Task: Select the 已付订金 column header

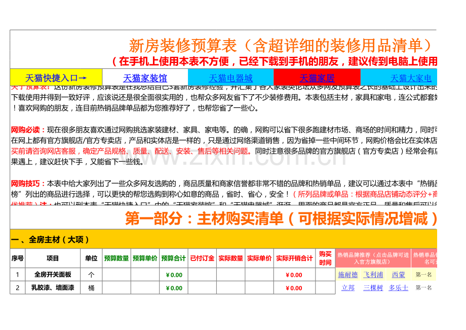Action: (x=202, y=259)
